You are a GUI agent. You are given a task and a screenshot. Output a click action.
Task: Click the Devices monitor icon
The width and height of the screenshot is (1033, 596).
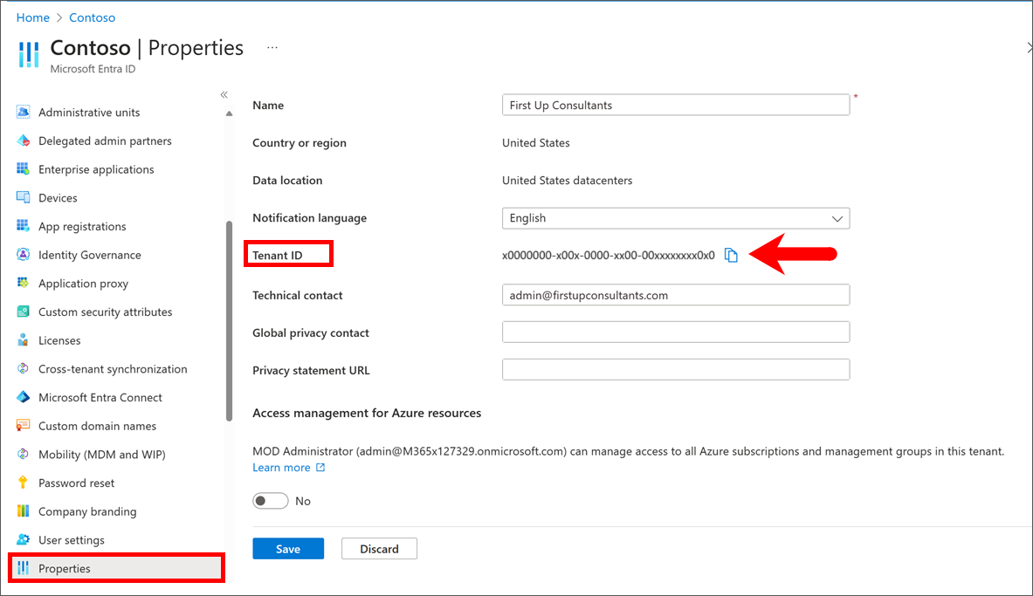(x=23, y=197)
